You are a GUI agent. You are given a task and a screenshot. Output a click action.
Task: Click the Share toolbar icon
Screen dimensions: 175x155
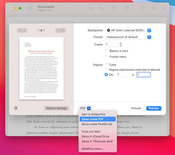(x=113, y=8)
